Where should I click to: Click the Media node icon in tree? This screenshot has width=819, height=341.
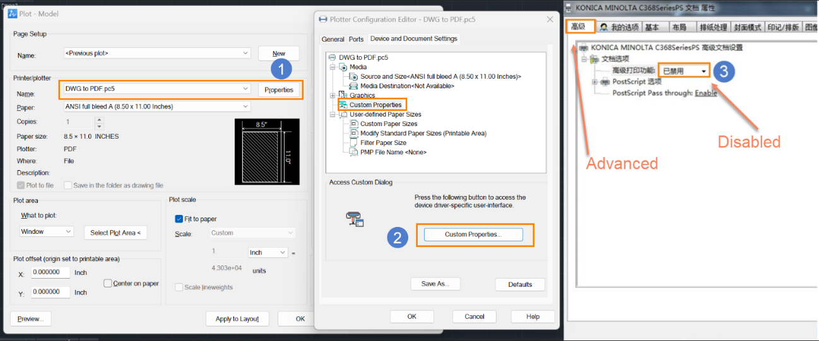pos(343,67)
